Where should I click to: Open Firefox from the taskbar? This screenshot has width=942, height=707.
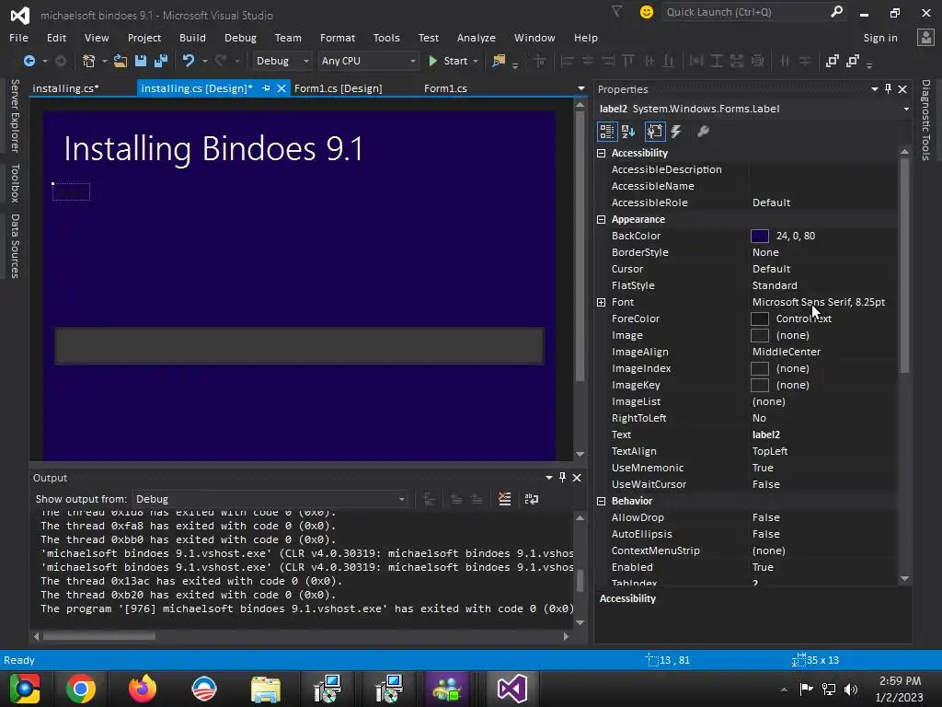(x=143, y=689)
